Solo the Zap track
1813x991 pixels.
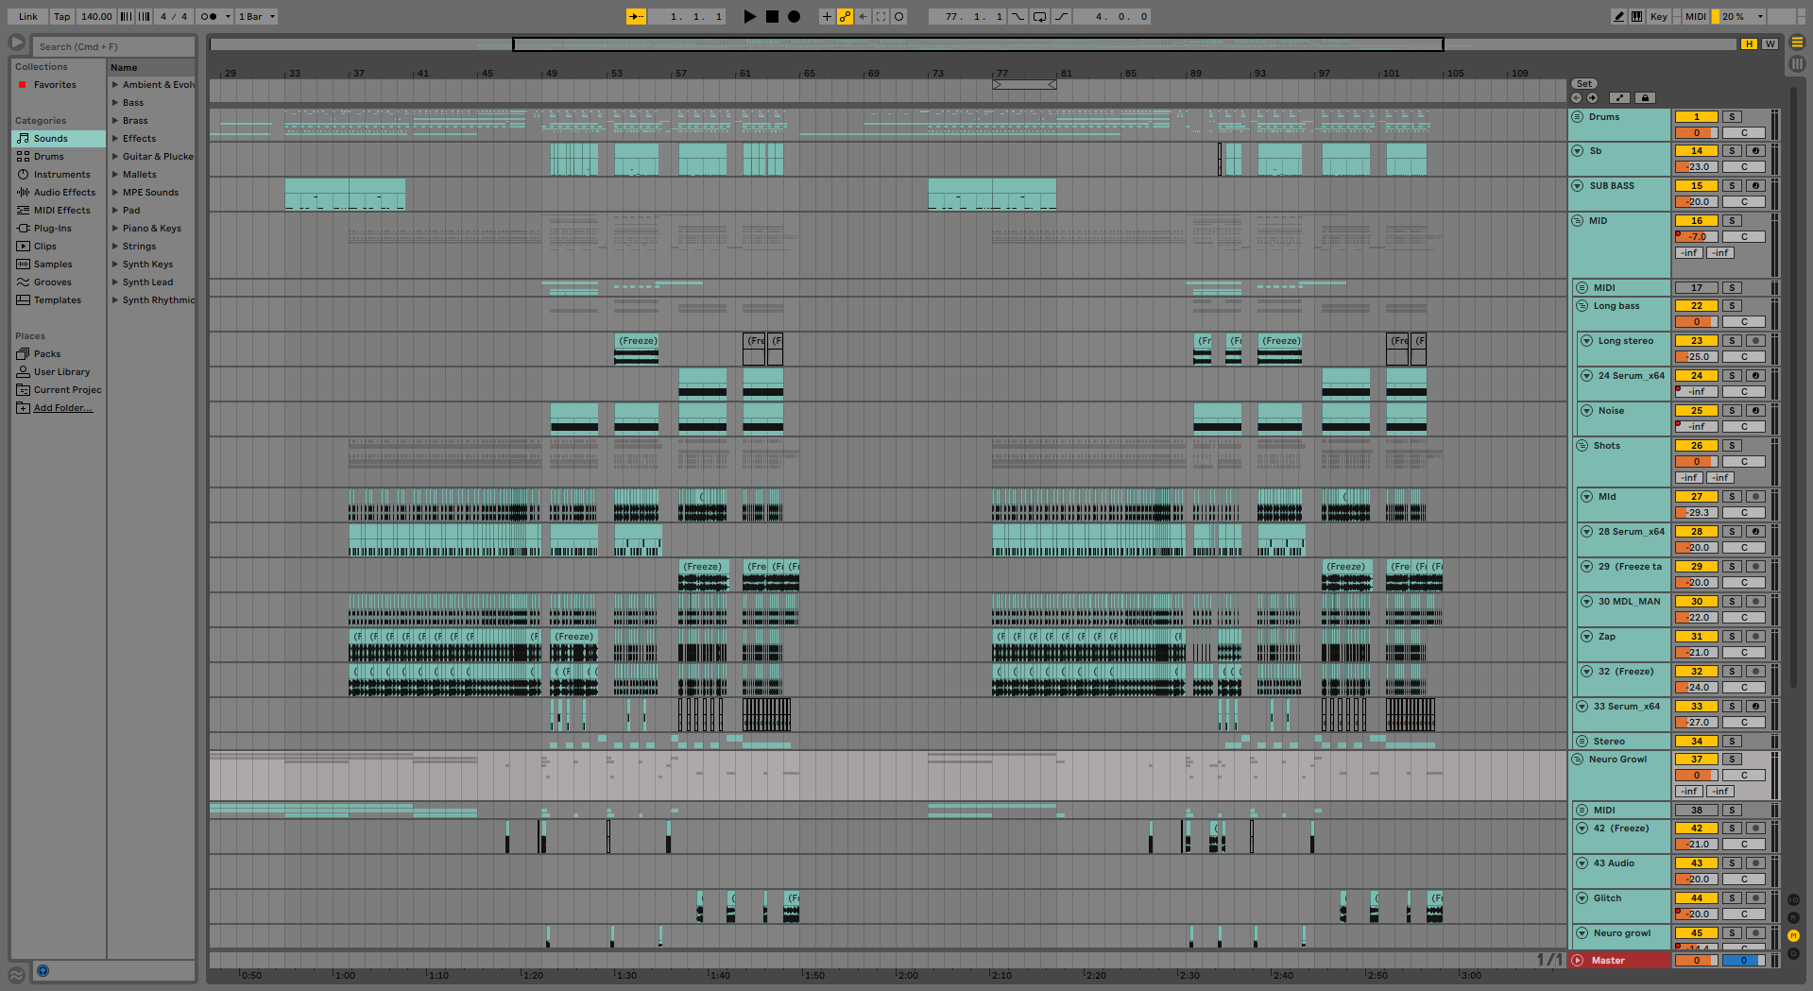[1732, 637]
